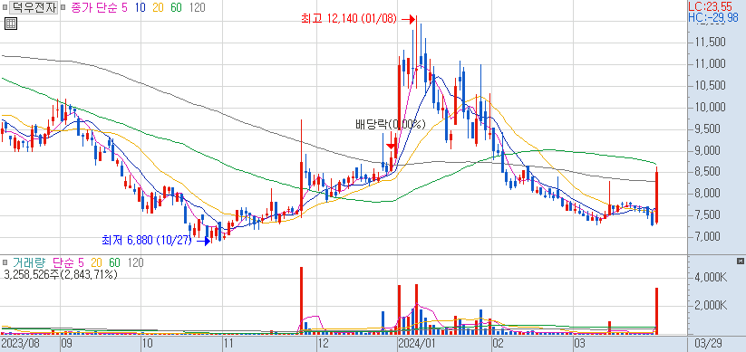Select the volume 60-day average legend

coord(114,262)
